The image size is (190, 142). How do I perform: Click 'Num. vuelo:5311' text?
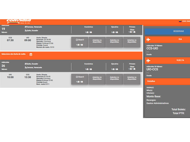click(x=43, y=84)
